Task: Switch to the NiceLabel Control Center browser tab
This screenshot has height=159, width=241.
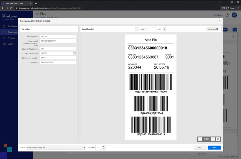Action: (x=15, y=4)
